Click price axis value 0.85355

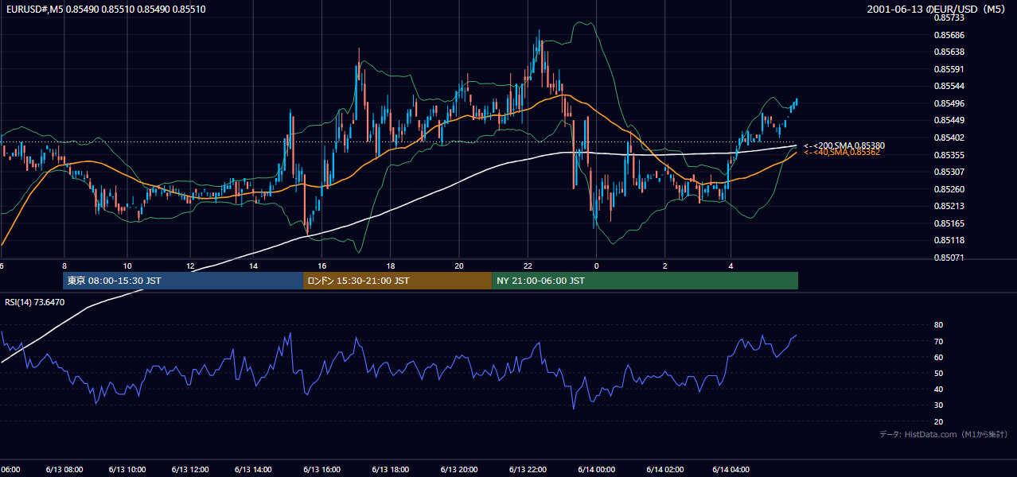pos(949,155)
